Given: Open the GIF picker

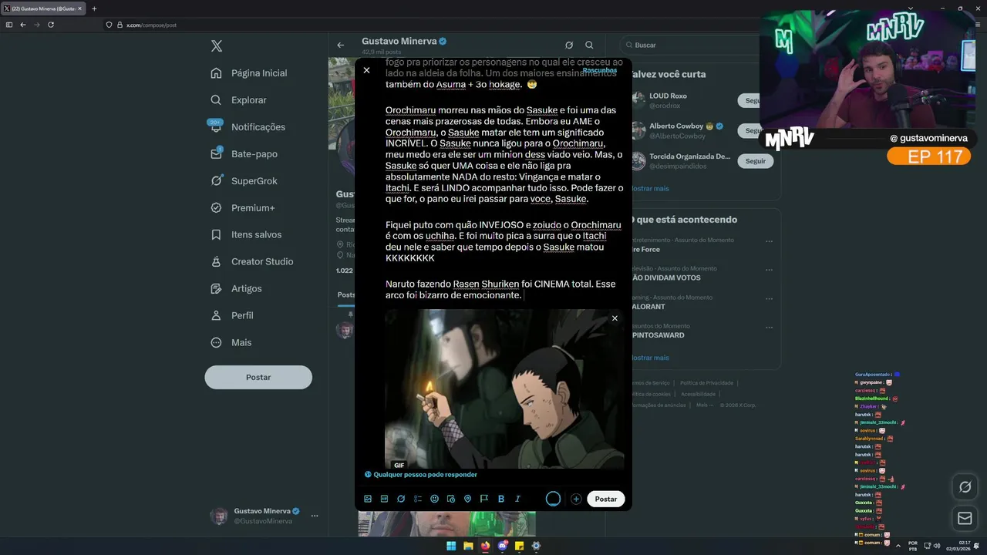Looking at the screenshot, I should coord(384,499).
